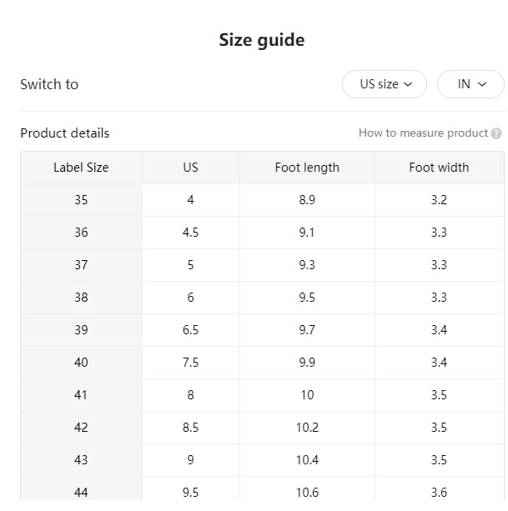Click the help question mark icon

pyautogui.click(x=496, y=133)
